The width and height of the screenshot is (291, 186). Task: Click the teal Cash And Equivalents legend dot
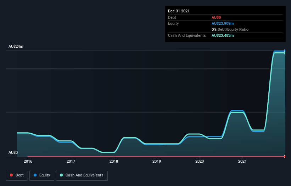click(61, 175)
